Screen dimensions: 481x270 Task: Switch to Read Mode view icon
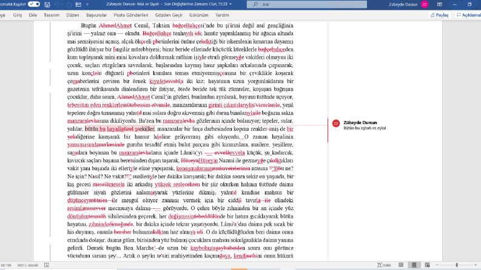pos(401,265)
